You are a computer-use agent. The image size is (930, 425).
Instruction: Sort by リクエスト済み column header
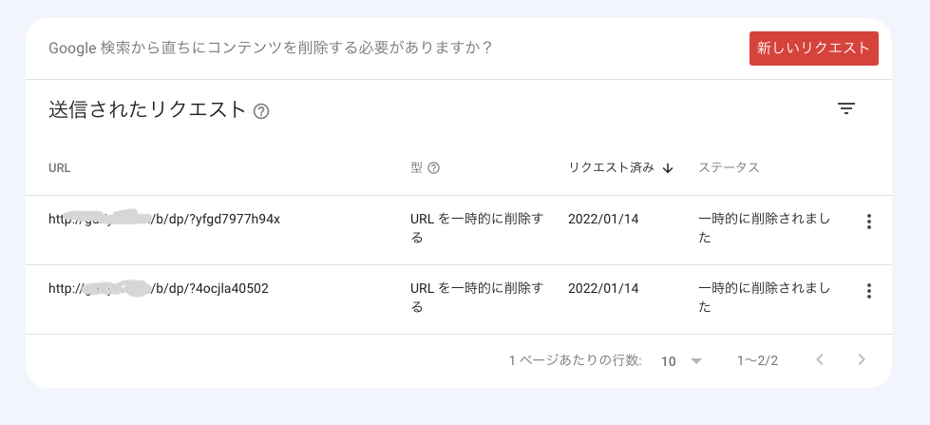tap(612, 168)
